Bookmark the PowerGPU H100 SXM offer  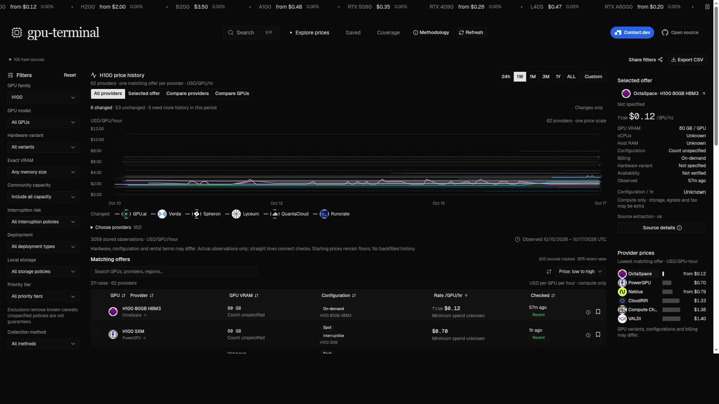click(598, 334)
